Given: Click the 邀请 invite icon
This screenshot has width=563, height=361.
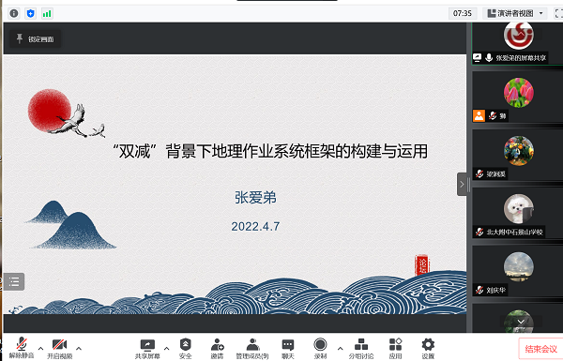Looking at the screenshot, I should (x=218, y=349).
